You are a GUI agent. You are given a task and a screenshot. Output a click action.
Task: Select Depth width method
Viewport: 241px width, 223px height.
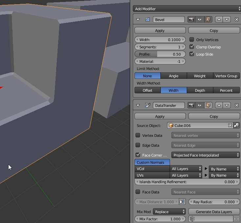(x=200, y=90)
